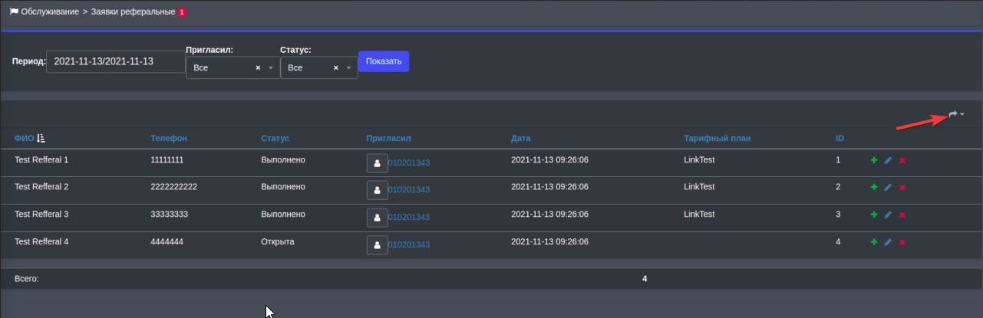Open the export share arrow menu
This screenshot has height=318, width=983.
[955, 114]
